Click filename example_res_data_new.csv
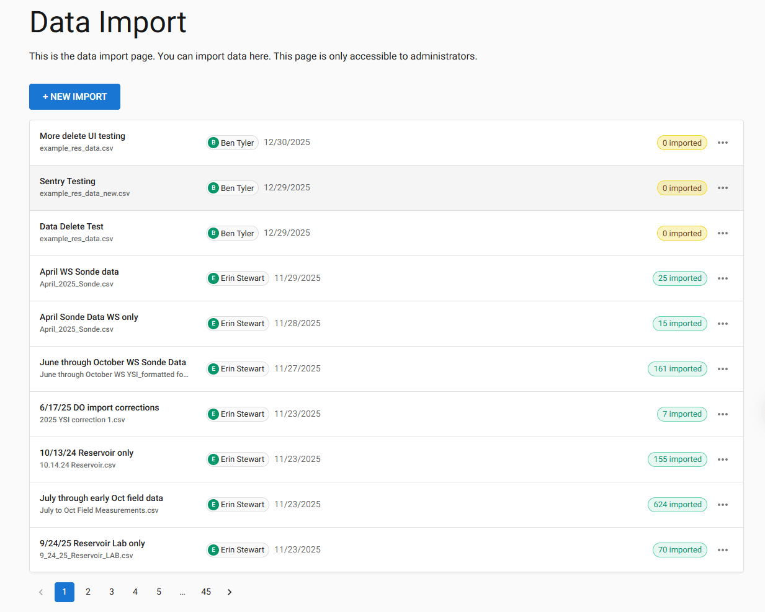Image resolution: width=765 pixels, height=612 pixels. (85, 193)
